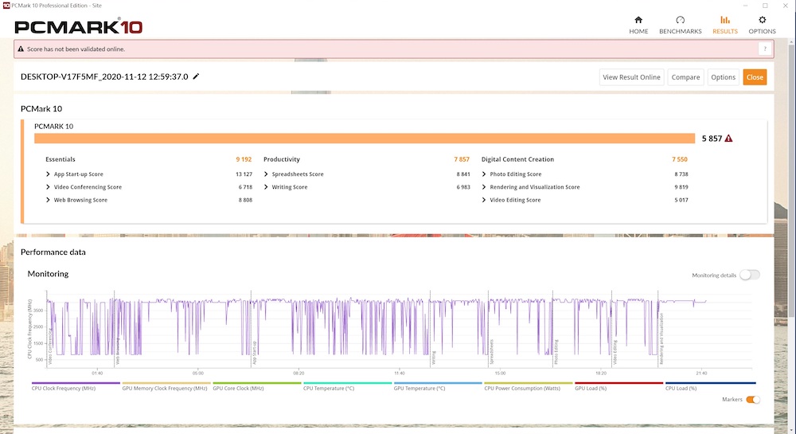Expand App Start-up Score details
This screenshot has height=434, width=796.
click(49, 174)
